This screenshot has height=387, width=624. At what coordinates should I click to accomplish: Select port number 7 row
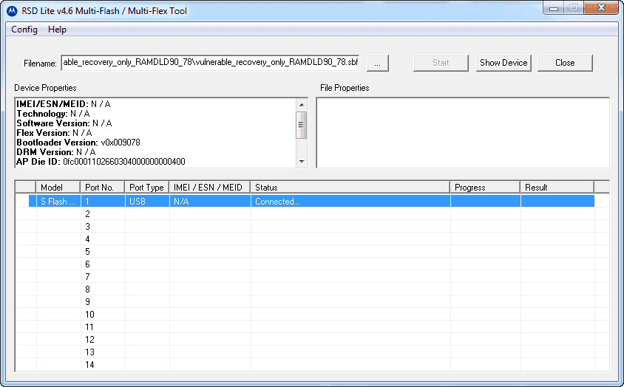311,277
